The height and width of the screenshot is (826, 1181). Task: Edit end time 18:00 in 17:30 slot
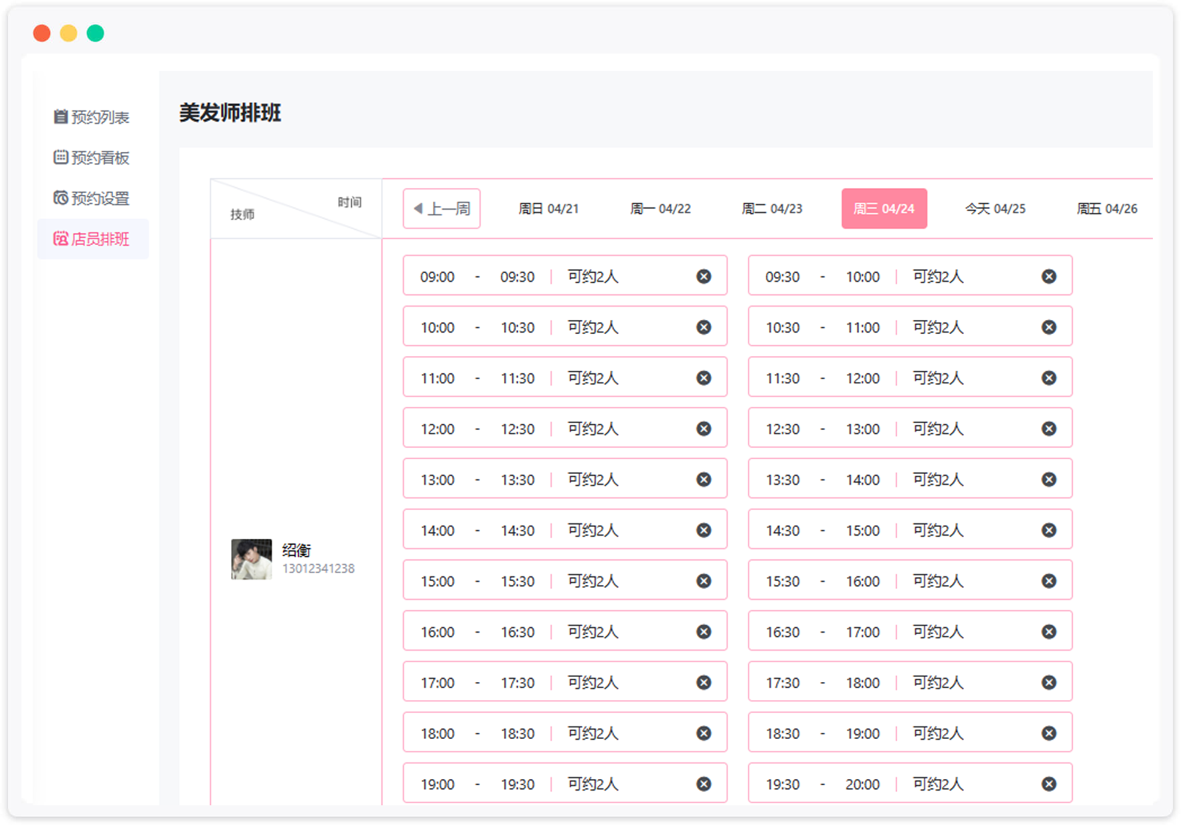(x=862, y=683)
